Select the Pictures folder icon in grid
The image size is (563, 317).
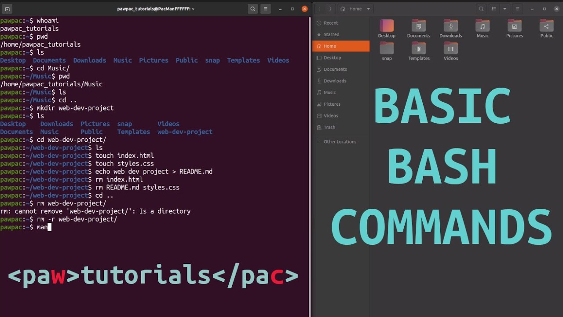point(515,28)
